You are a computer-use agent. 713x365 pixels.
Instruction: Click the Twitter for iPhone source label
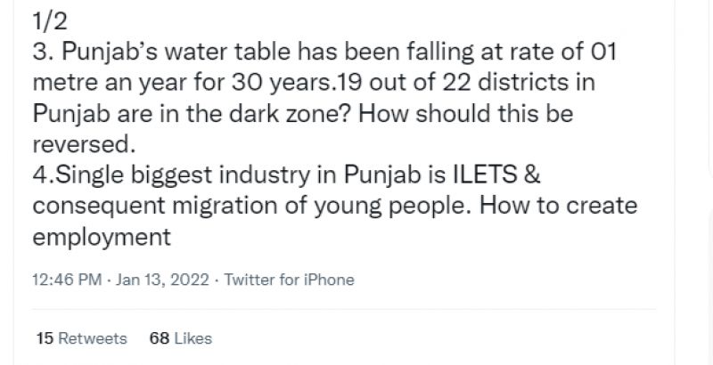[x=289, y=280]
